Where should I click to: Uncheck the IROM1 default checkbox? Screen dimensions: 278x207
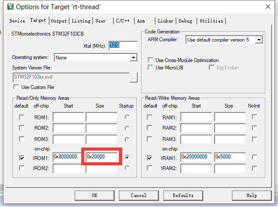(22, 158)
